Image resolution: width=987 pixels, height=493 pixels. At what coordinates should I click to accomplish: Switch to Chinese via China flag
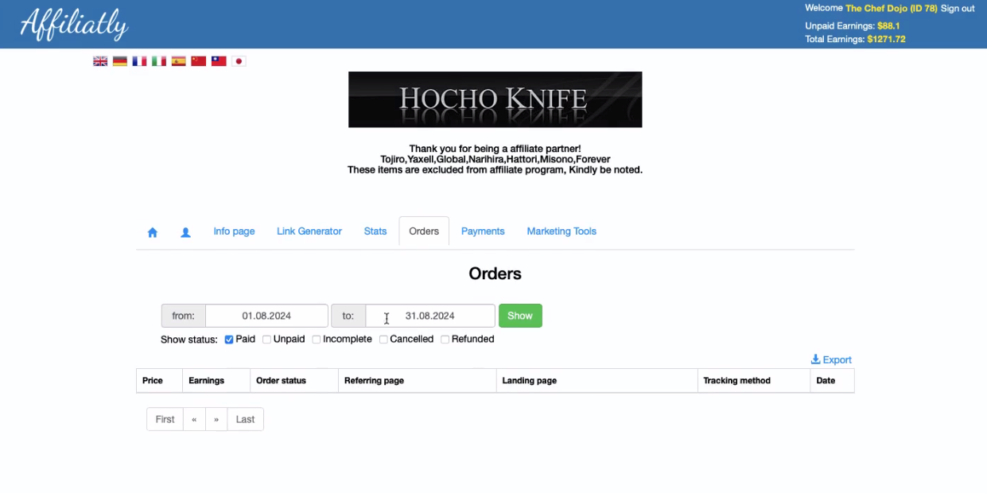(x=199, y=61)
